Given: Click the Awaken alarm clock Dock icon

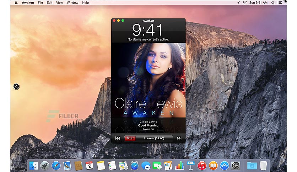Looking at the screenshot, I should (135, 166).
